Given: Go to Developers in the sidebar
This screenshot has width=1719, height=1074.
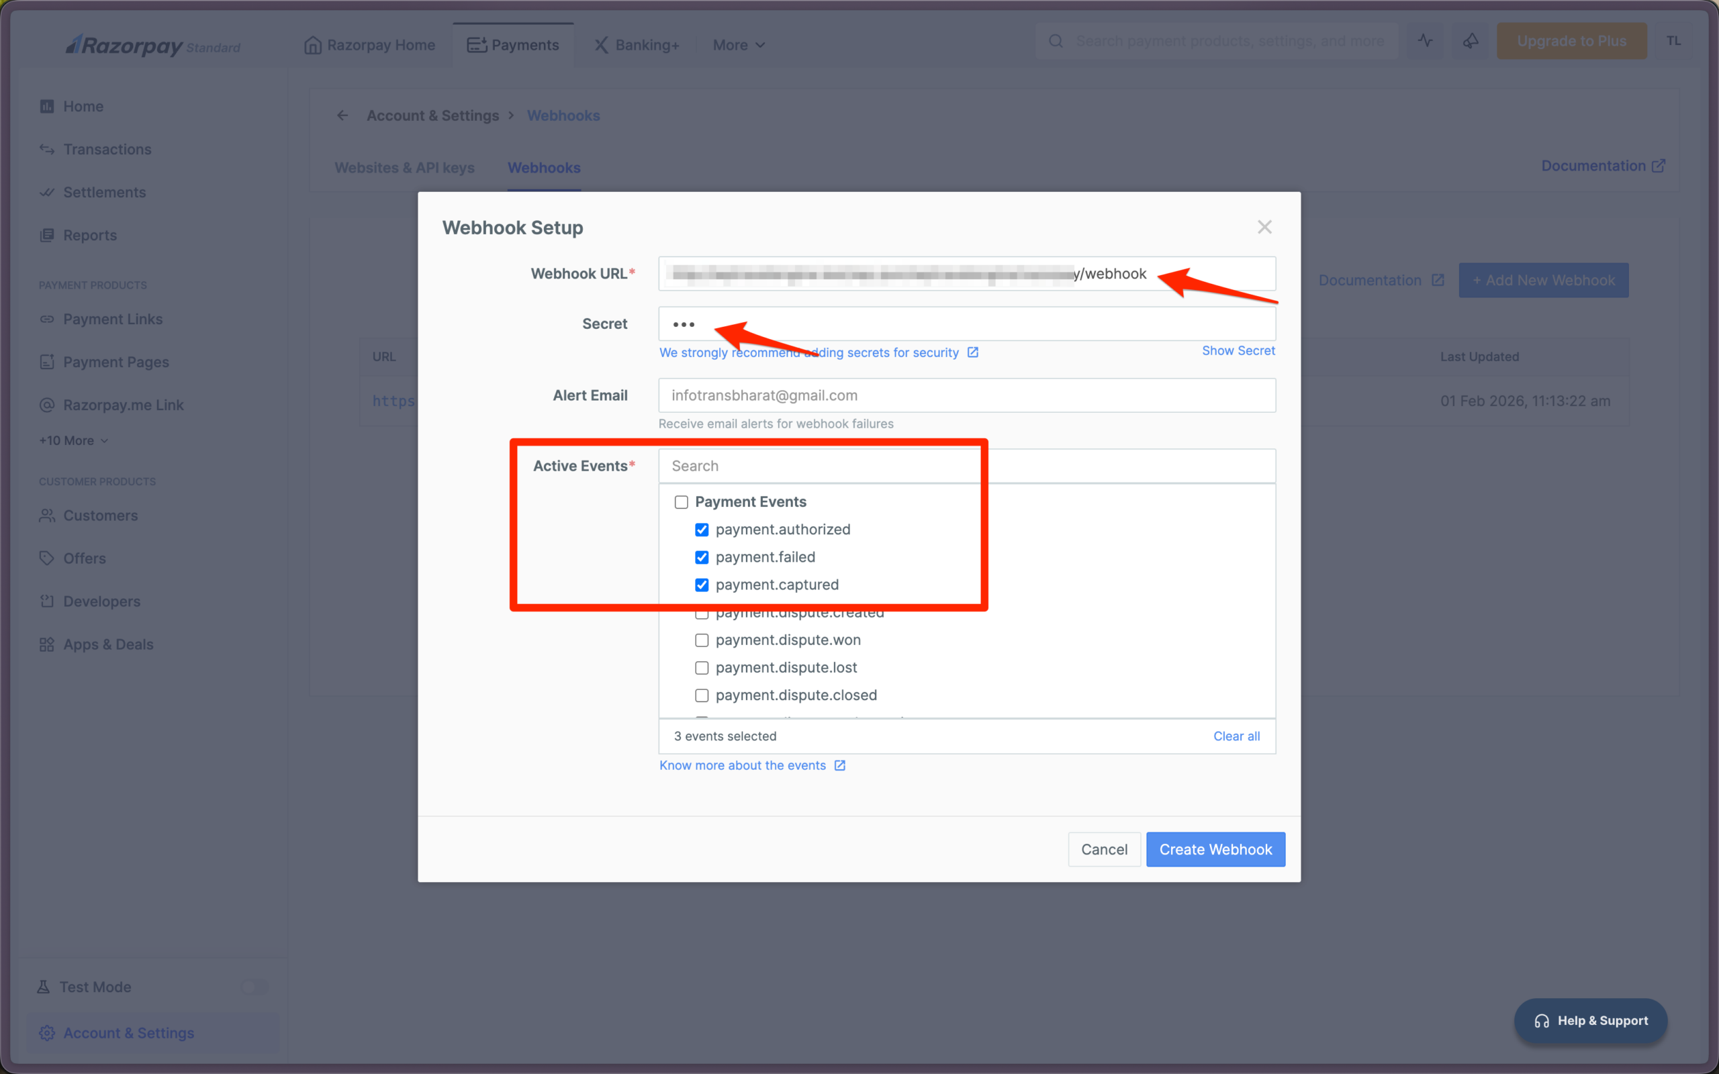Looking at the screenshot, I should click(101, 601).
